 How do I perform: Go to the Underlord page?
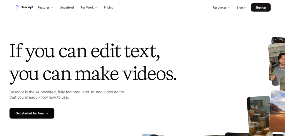[x=67, y=7]
